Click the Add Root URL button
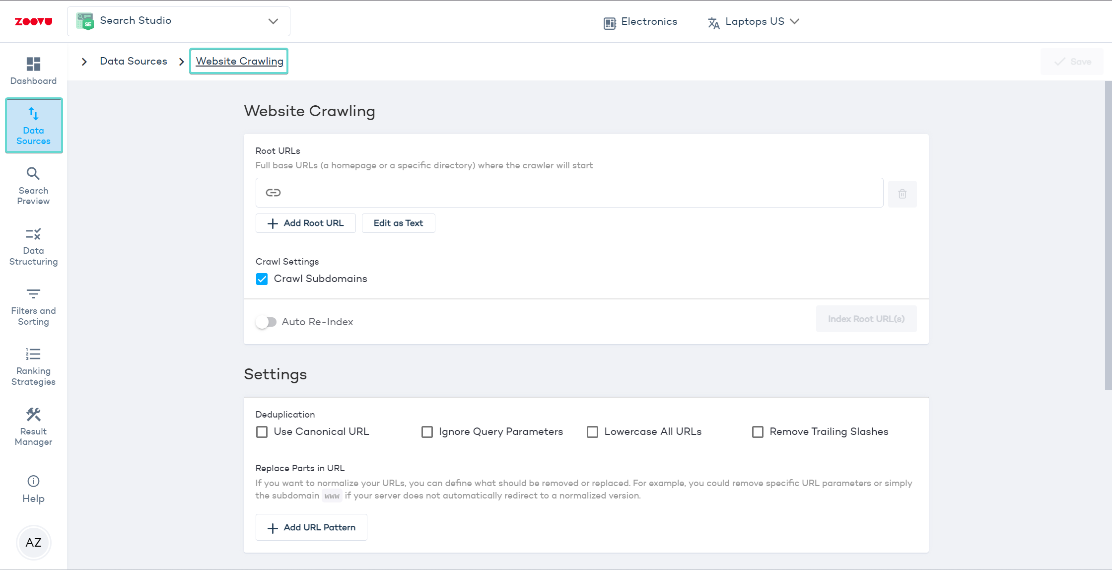The image size is (1112, 570). (x=305, y=223)
